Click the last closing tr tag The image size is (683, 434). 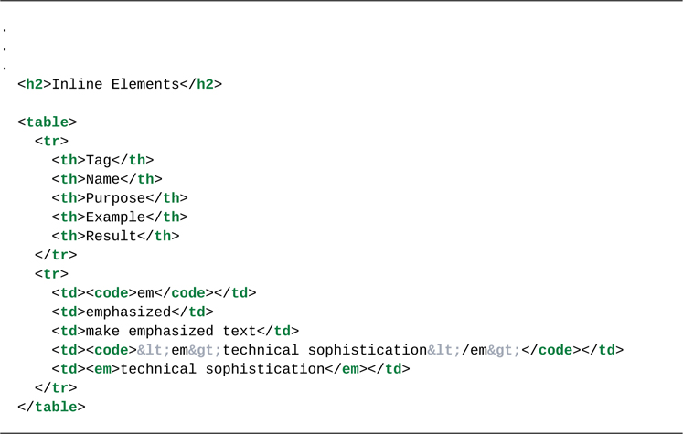56,388
